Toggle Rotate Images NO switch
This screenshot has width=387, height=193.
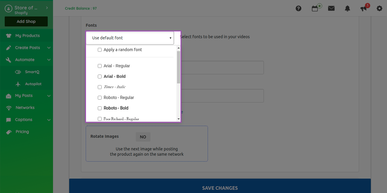pos(143,137)
